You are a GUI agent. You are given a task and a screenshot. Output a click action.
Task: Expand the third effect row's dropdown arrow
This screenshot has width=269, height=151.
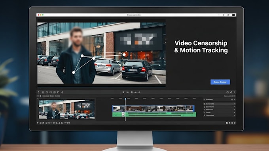pos(234,110)
